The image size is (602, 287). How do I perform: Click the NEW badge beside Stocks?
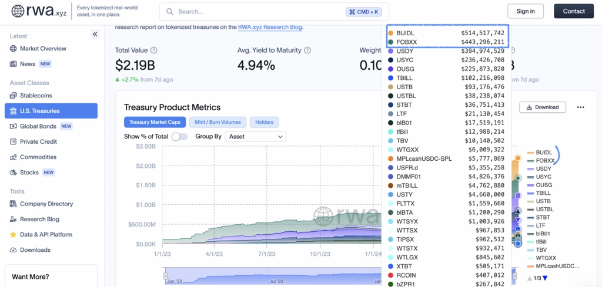click(x=48, y=172)
